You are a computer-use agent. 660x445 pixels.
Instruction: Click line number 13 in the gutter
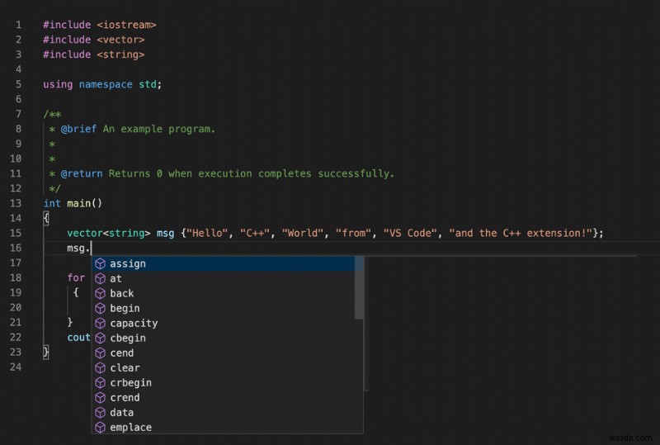[x=16, y=203]
